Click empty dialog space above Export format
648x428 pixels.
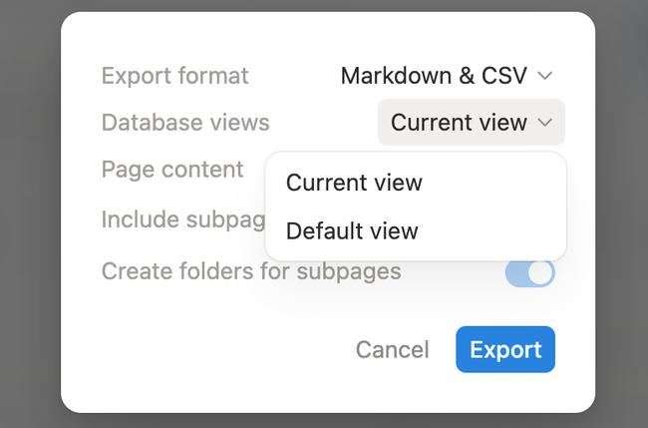(326, 37)
